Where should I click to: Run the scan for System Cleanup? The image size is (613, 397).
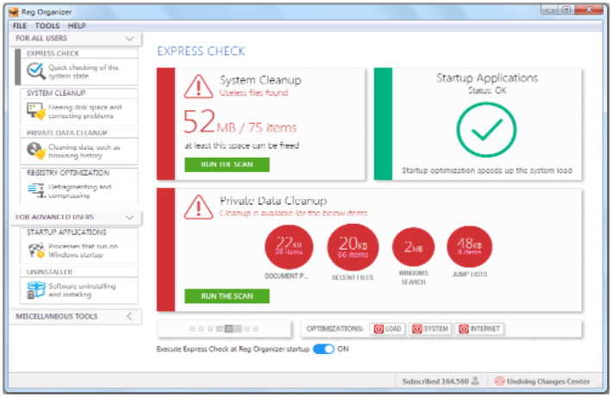227,164
